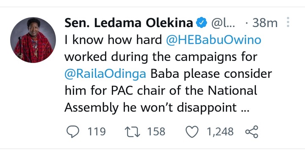305x154 pixels.
Task: Open the tweet's three-dot more options menu
Action: 288,22
